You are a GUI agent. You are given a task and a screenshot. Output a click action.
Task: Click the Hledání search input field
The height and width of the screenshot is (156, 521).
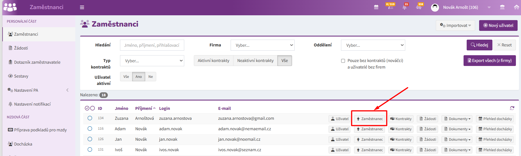point(152,45)
